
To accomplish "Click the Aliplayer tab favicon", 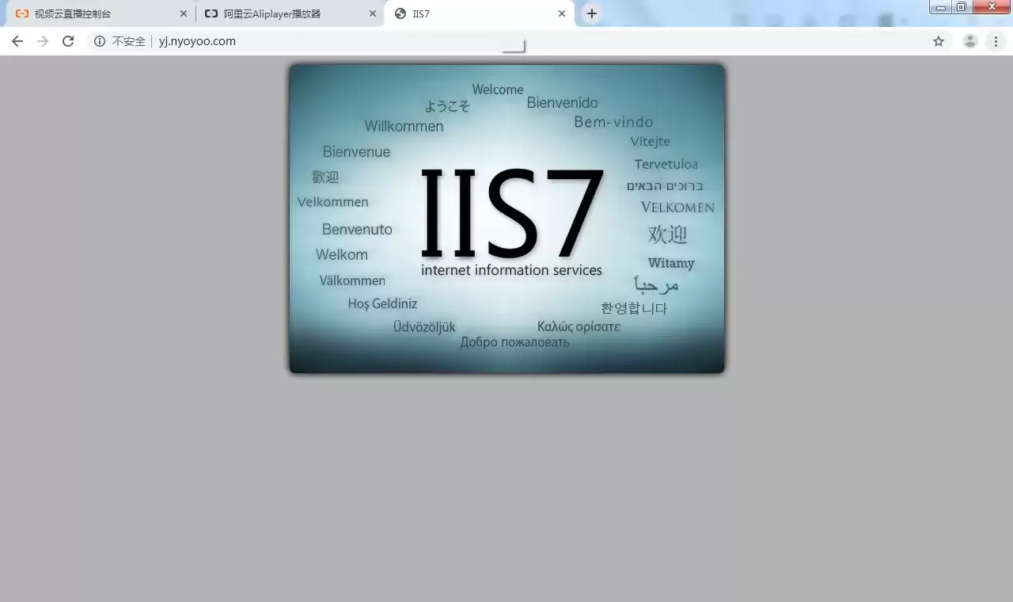I will tap(211, 13).
